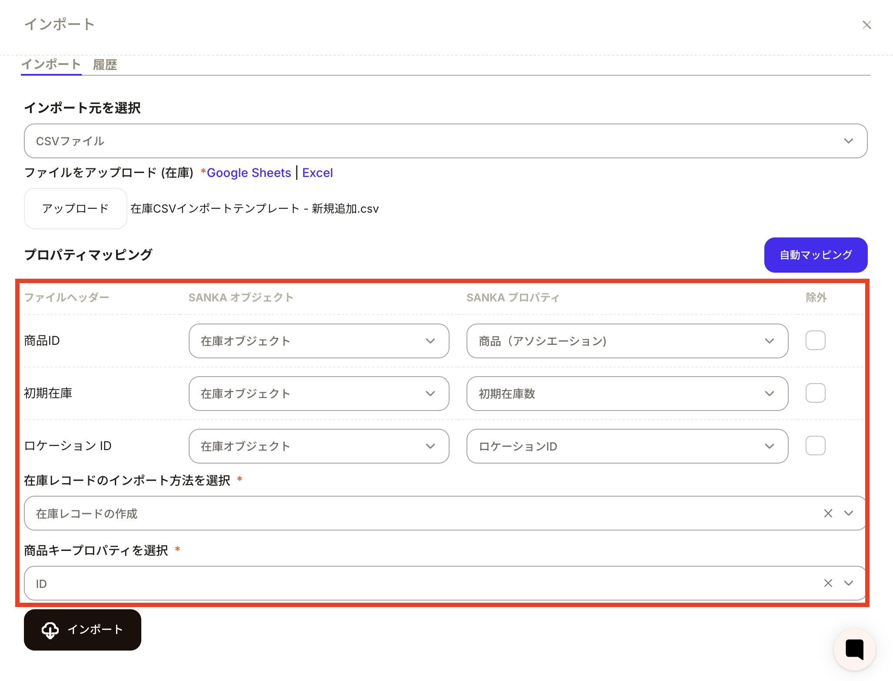The height and width of the screenshot is (681, 893).
Task: Check the exclude box for ロケーション ID row
Action: [815, 446]
